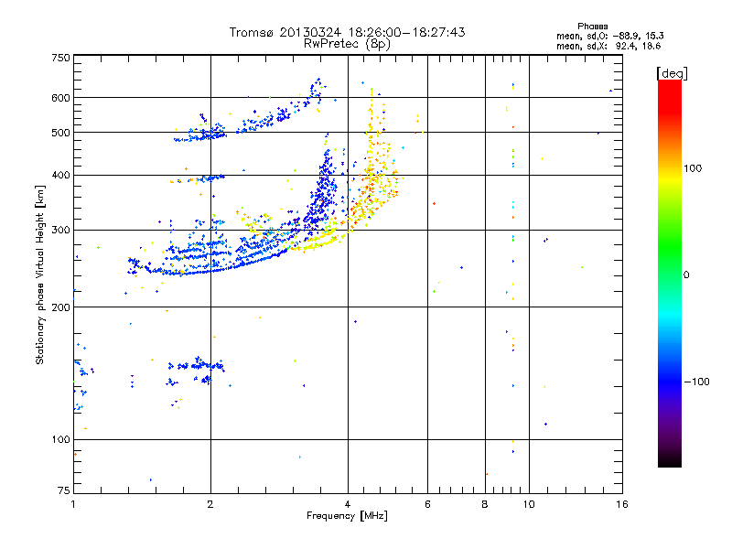The width and height of the screenshot is (732, 549).
Task: Click the height axis tick "400"
Action: [x=60, y=175]
